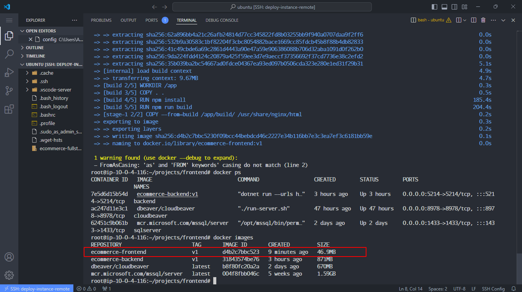This screenshot has height=292, width=522.
Task: Show errors and warnings count in status bar
Action: tap(86, 289)
